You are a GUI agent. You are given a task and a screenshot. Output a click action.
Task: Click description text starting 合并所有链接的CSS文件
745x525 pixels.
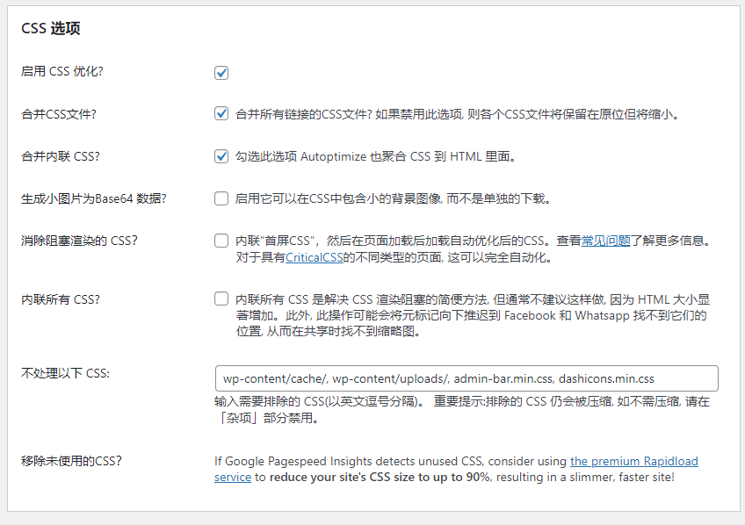(457, 114)
